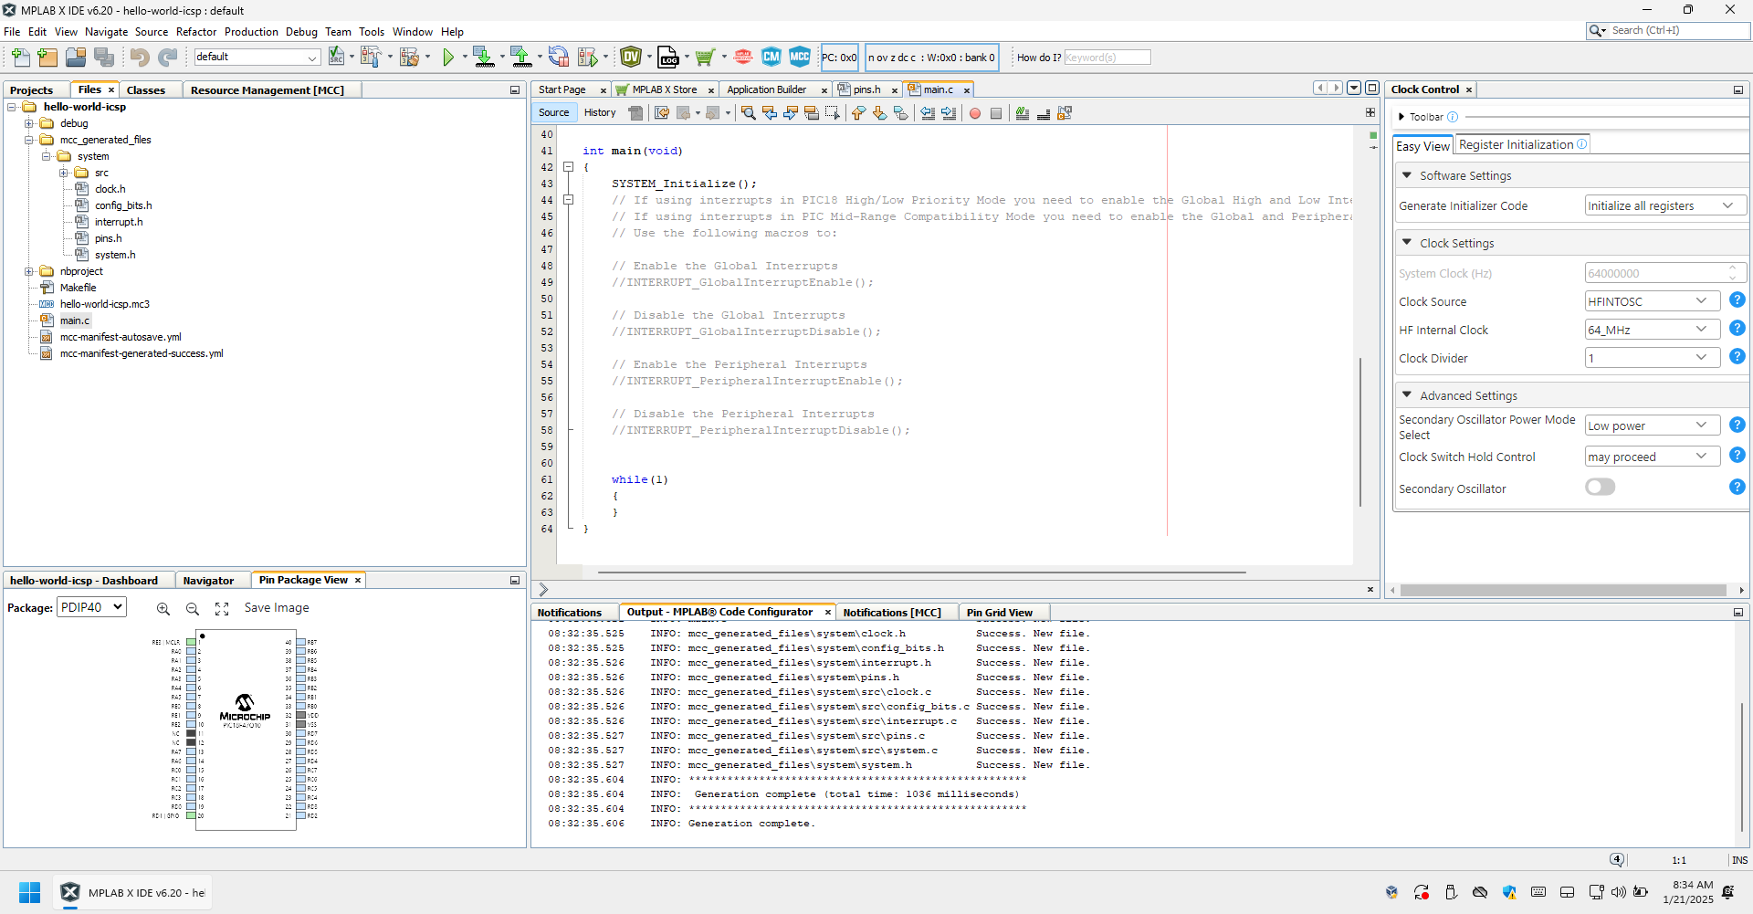The width and height of the screenshot is (1753, 914).
Task: Toggle the Secondary Oscillator switch
Action: (x=1601, y=487)
